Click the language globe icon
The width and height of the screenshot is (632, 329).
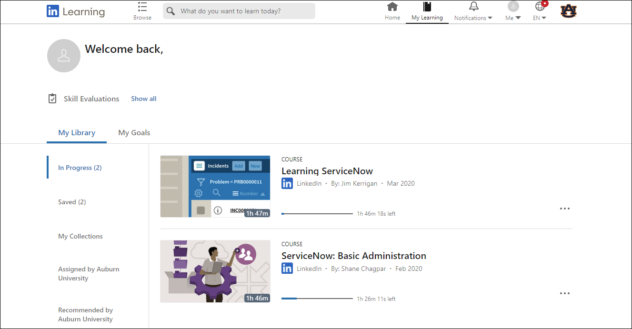pyautogui.click(x=540, y=6)
